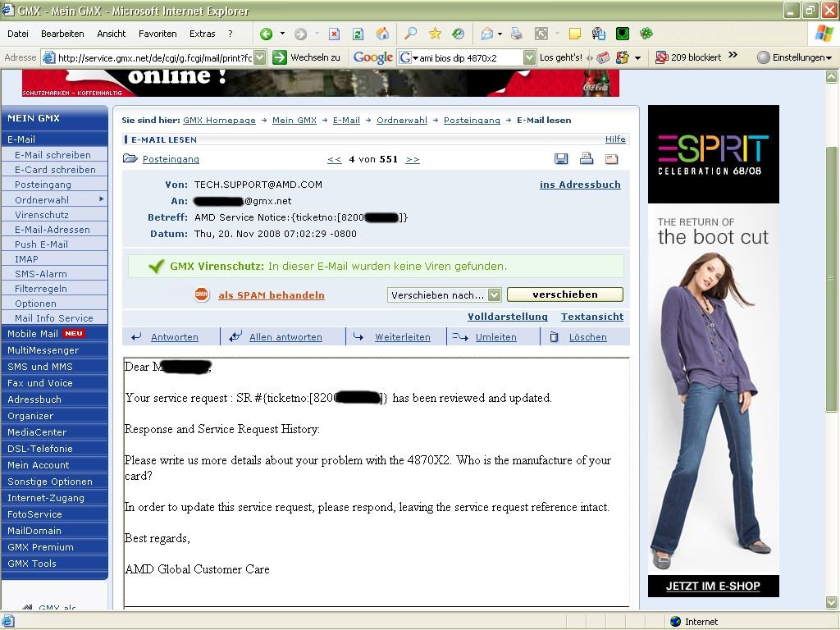Image resolution: width=840 pixels, height=630 pixels.
Task: Open the Bearbeiten menu
Action: [62, 34]
